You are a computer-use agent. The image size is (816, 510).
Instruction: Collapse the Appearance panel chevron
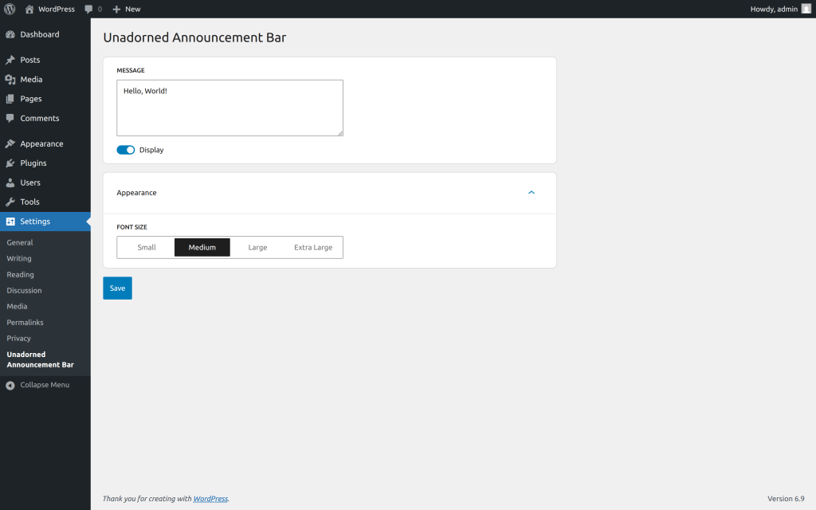[532, 193]
